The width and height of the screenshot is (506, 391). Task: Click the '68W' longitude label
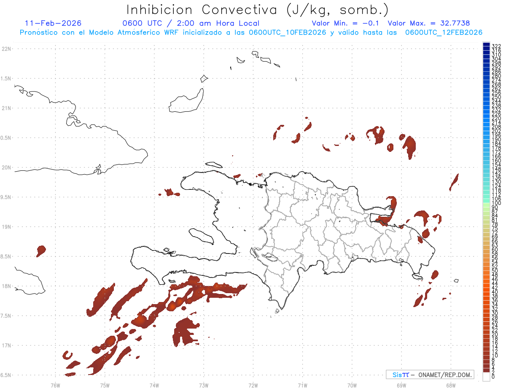(451, 385)
